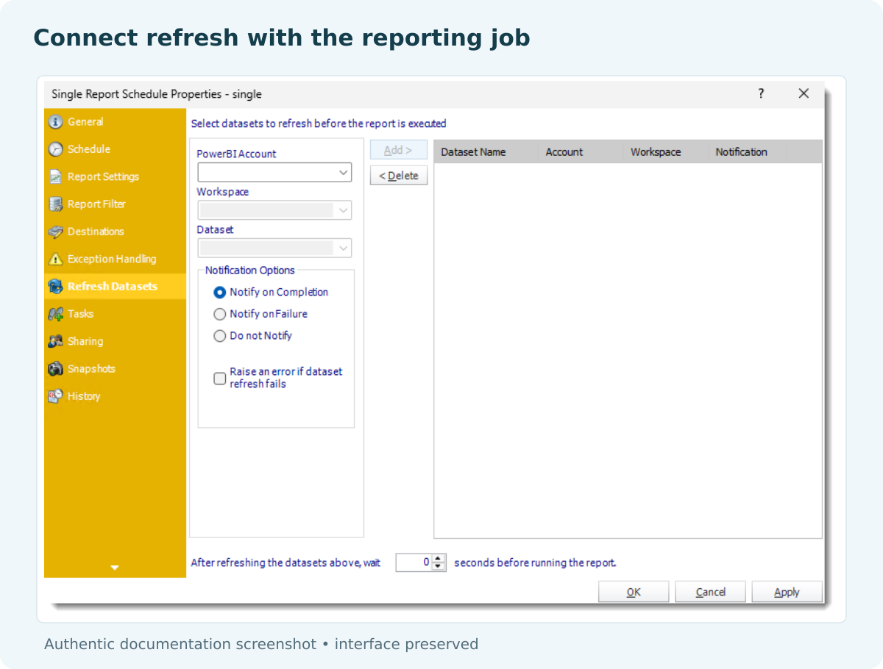Click the History calendar icon
Screen dimensions: 883x669
(x=55, y=396)
